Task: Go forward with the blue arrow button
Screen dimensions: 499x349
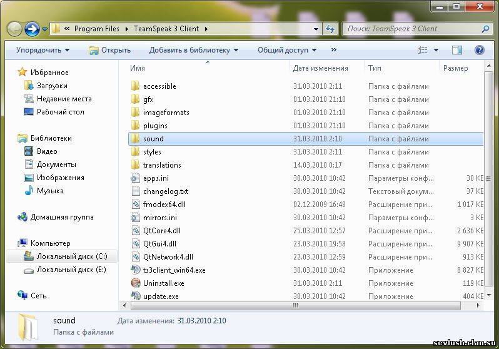Action: click(x=32, y=29)
